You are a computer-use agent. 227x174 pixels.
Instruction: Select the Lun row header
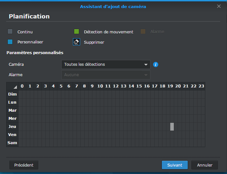tap(12, 102)
